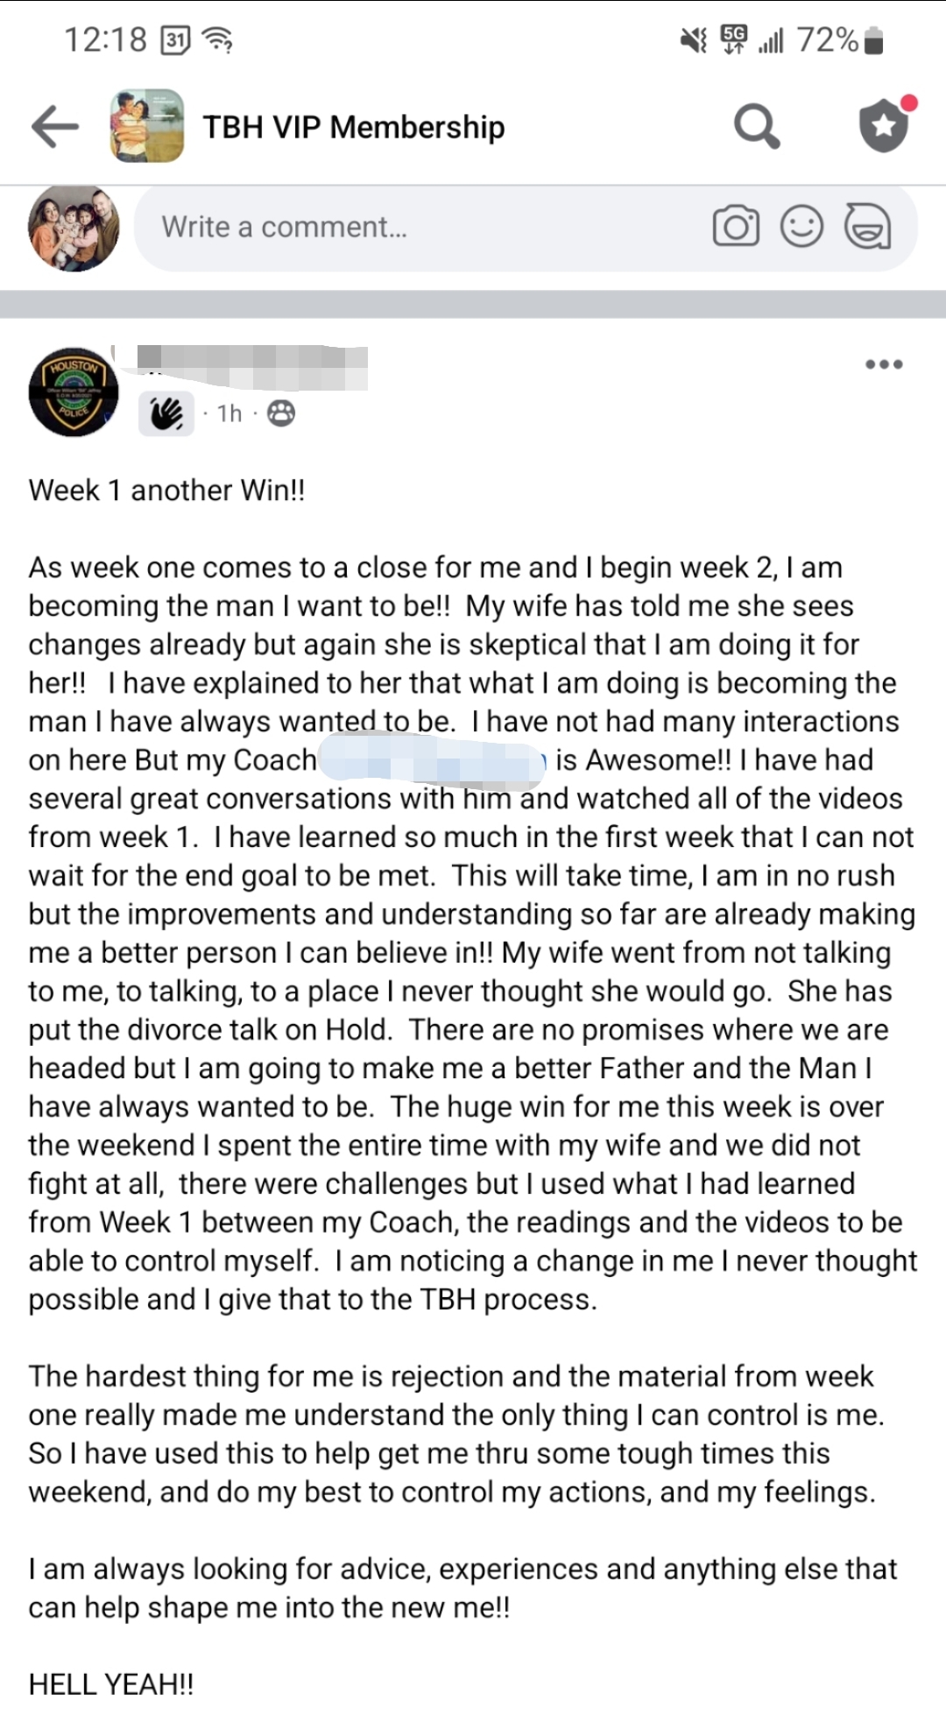Tap the "Week 1 another Win!!" post text

click(x=166, y=491)
